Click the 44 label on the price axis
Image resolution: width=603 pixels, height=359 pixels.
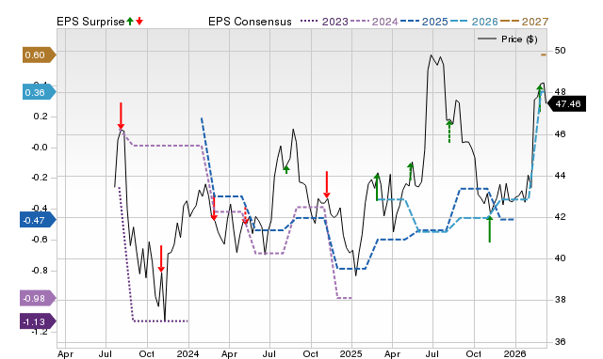[560, 176]
